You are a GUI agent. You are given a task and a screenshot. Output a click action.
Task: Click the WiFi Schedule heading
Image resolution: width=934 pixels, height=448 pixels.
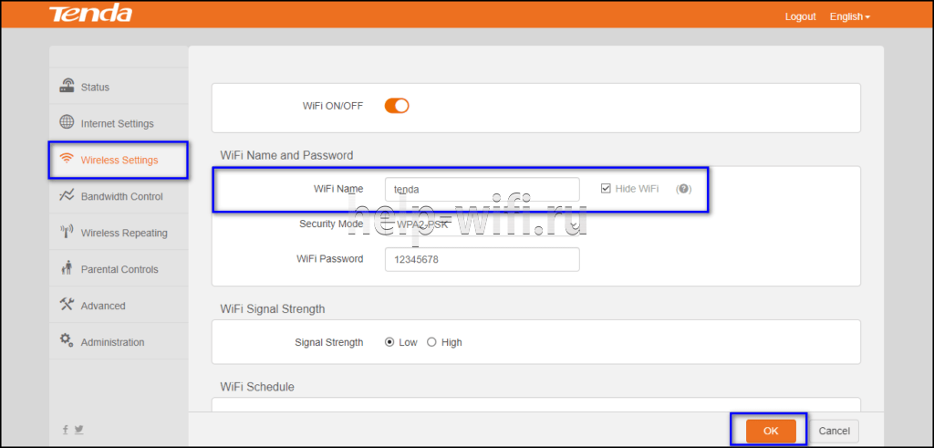(257, 387)
